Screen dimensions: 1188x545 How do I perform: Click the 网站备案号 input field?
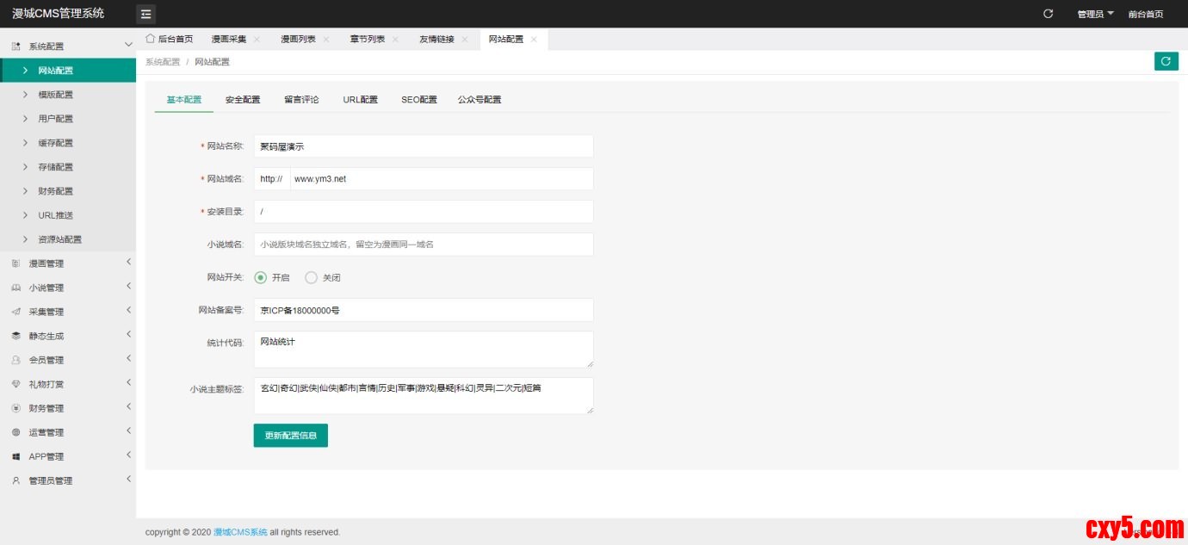click(x=423, y=310)
